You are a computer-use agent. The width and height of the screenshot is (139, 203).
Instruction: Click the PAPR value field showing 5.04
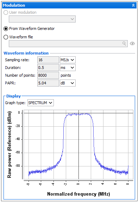pos(48,83)
